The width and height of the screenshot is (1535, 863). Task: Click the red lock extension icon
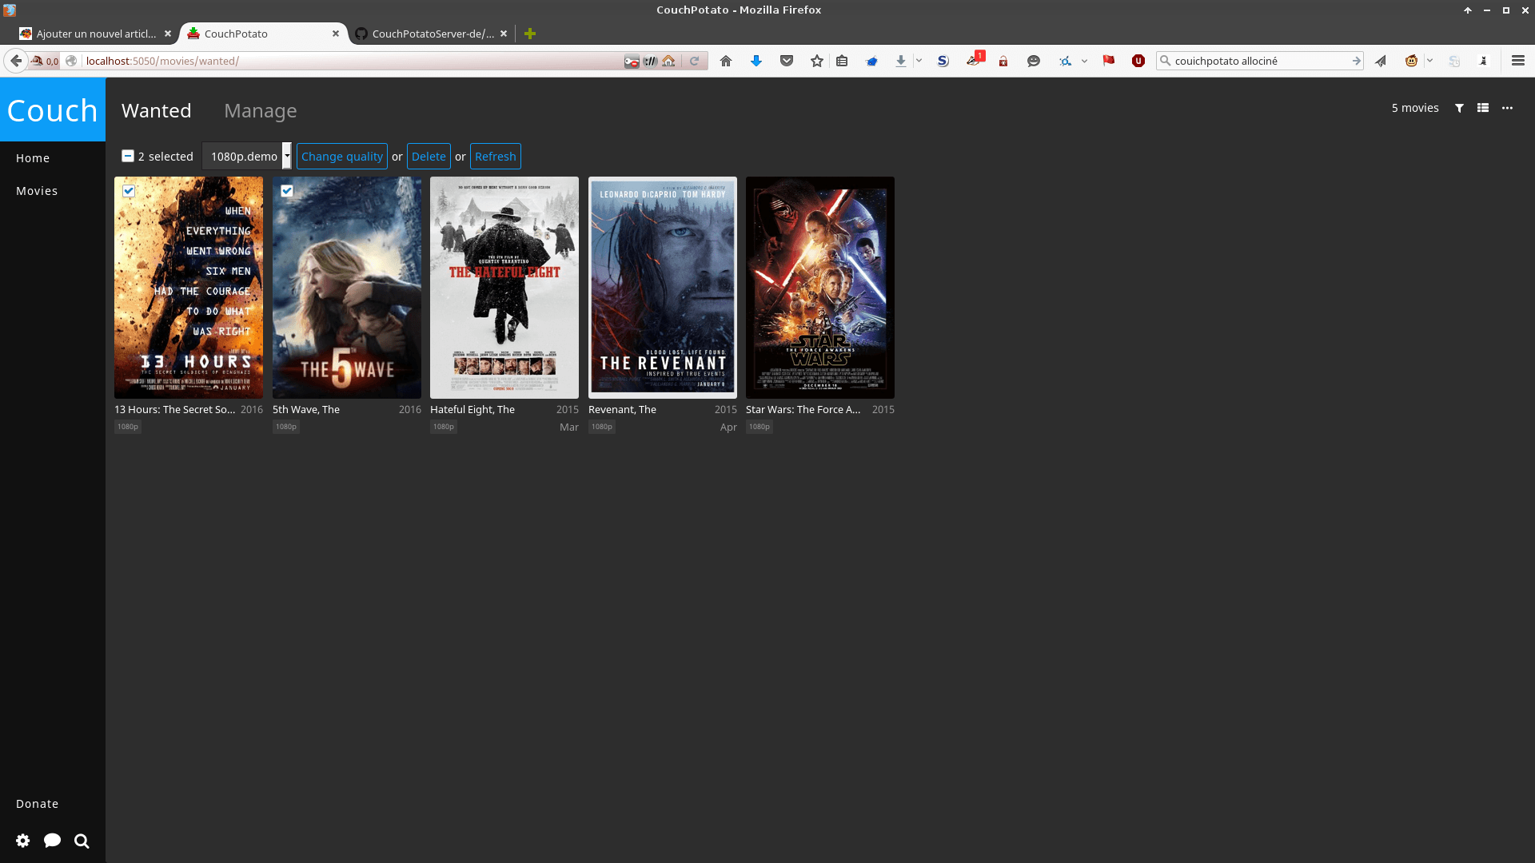[x=1003, y=61]
